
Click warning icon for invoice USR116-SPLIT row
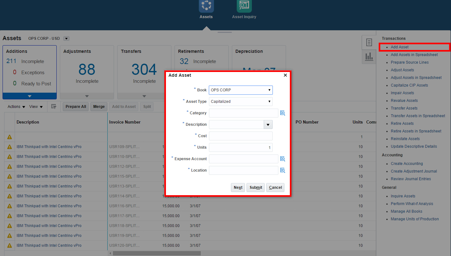10,206
